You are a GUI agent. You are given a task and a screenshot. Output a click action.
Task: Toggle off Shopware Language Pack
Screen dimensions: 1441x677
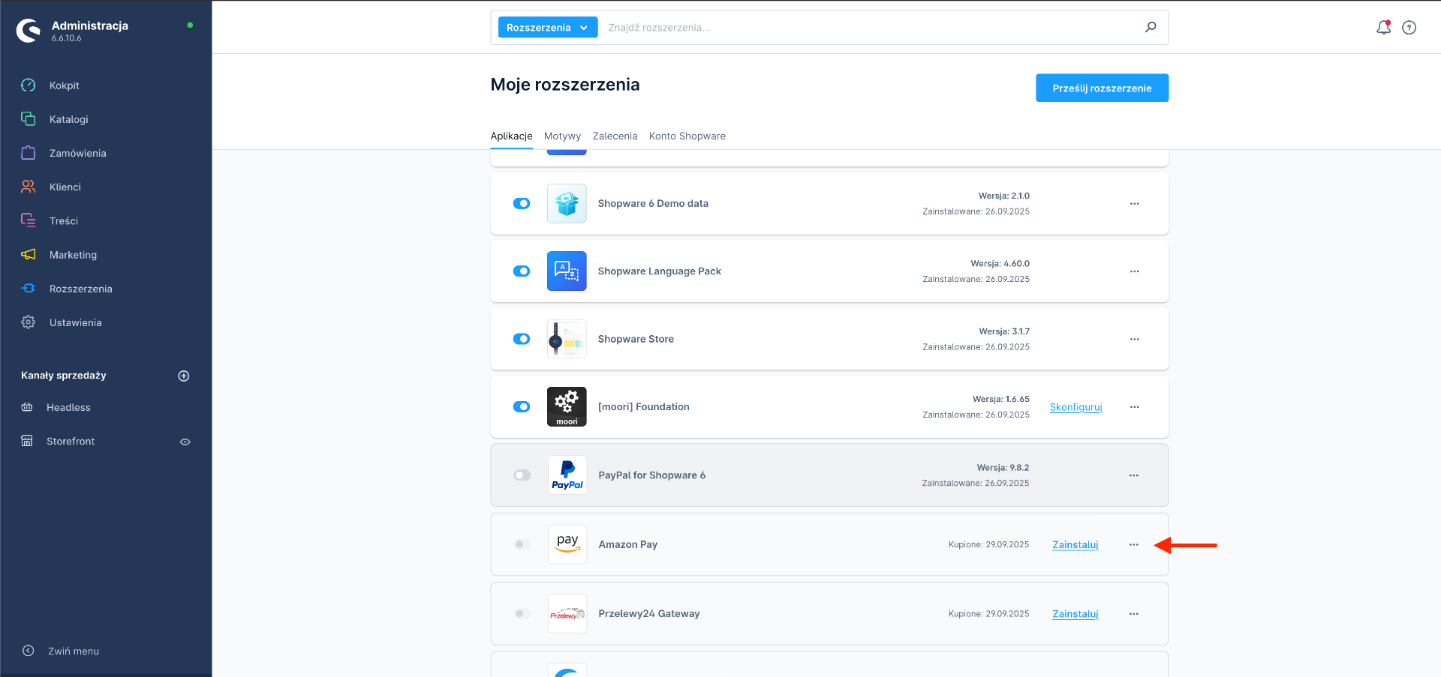[522, 271]
